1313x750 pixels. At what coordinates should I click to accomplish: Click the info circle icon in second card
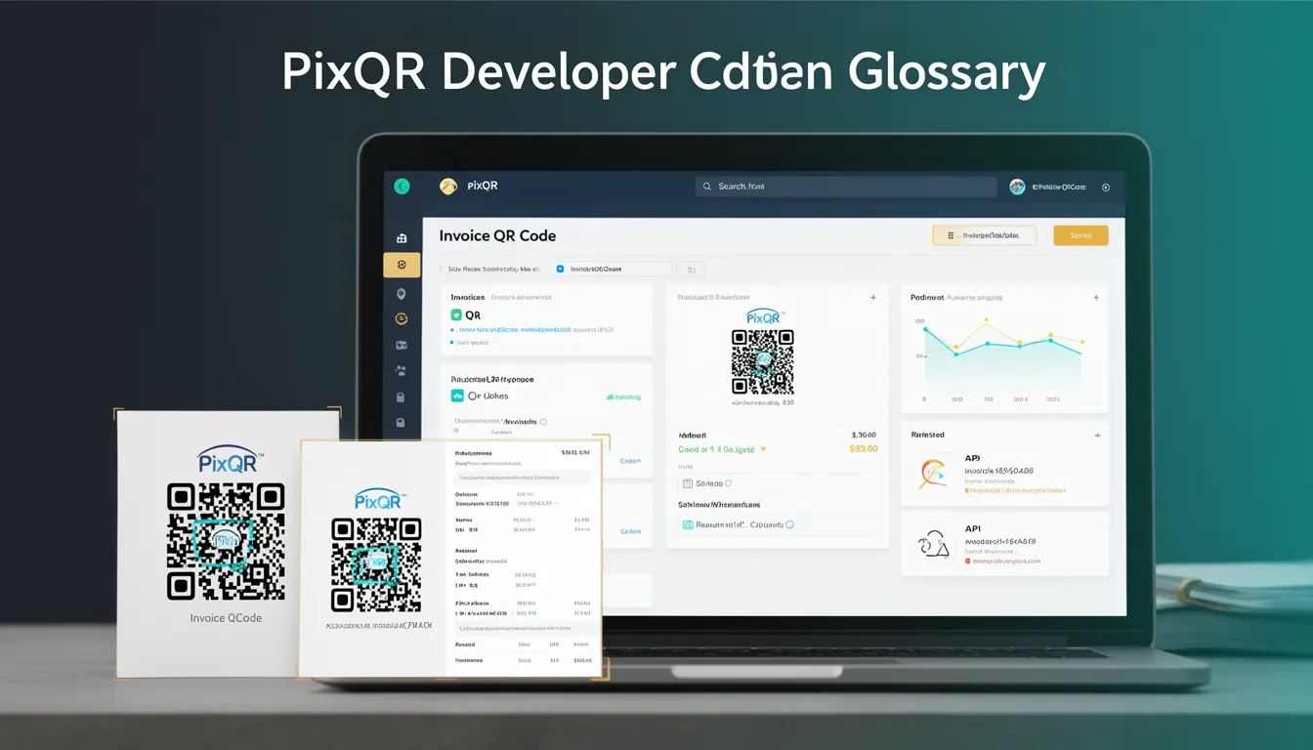click(x=544, y=422)
